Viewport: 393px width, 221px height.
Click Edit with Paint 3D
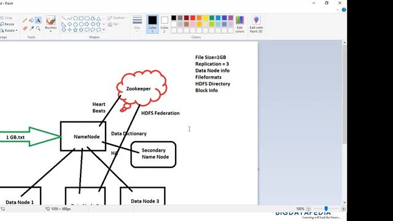(256, 24)
